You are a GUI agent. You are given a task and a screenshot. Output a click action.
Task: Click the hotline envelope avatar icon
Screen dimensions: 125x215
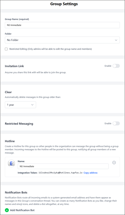point(11,163)
